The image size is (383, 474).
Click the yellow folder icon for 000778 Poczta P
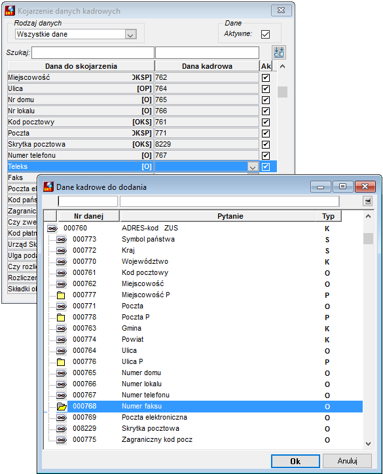point(61,317)
